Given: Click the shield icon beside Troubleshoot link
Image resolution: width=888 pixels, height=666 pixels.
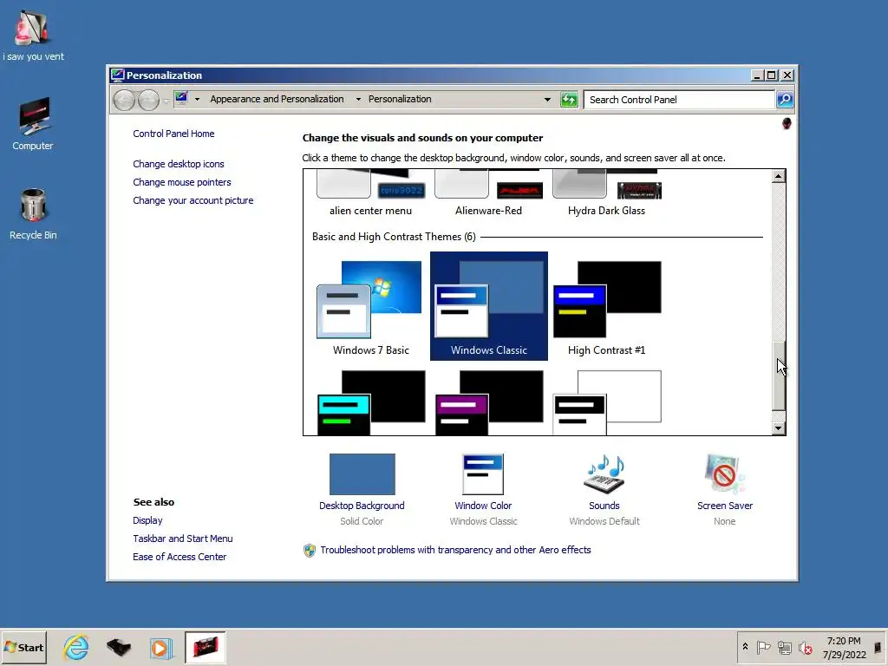Looking at the screenshot, I should point(310,550).
